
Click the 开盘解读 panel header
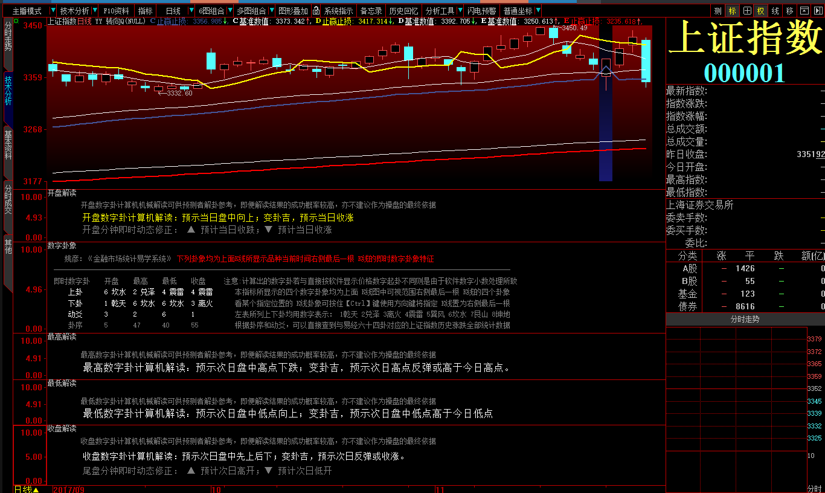coord(62,193)
